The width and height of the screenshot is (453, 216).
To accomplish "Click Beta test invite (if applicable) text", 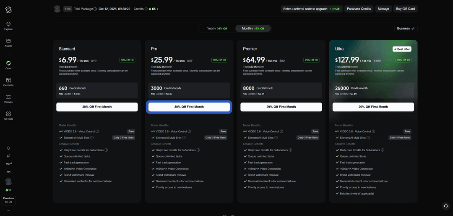I will click(357, 193).
